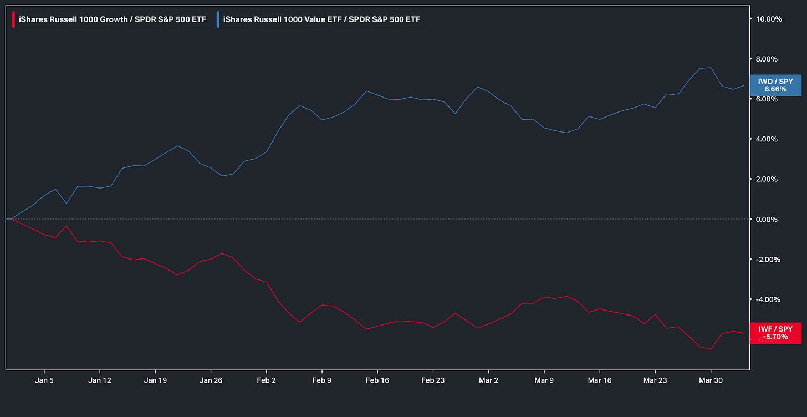807x417 pixels.
Task: Click the 2.00% y-axis label
Action: point(767,179)
